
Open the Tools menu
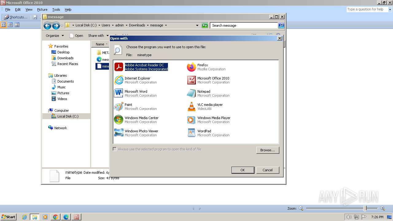coord(56,10)
